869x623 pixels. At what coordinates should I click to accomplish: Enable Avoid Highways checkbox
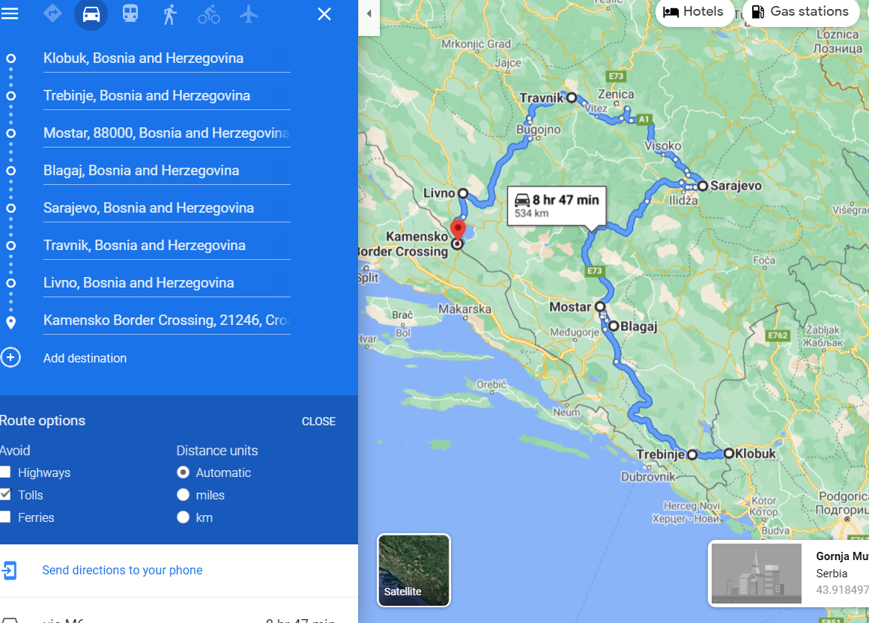click(5, 472)
